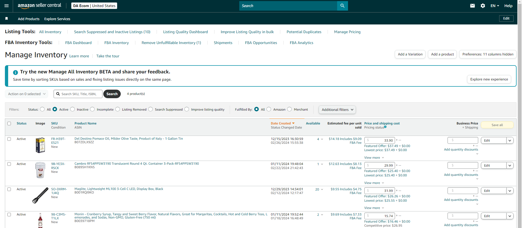Open Edit dropdown arrow for Cambro row
This screenshot has width=522, height=228.
point(510,165)
